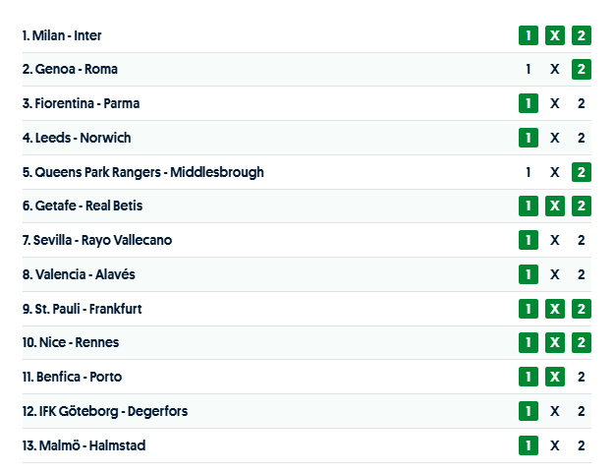
Task: Unselect home win 1 for Nice - Rennes
Action: tap(529, 342)
